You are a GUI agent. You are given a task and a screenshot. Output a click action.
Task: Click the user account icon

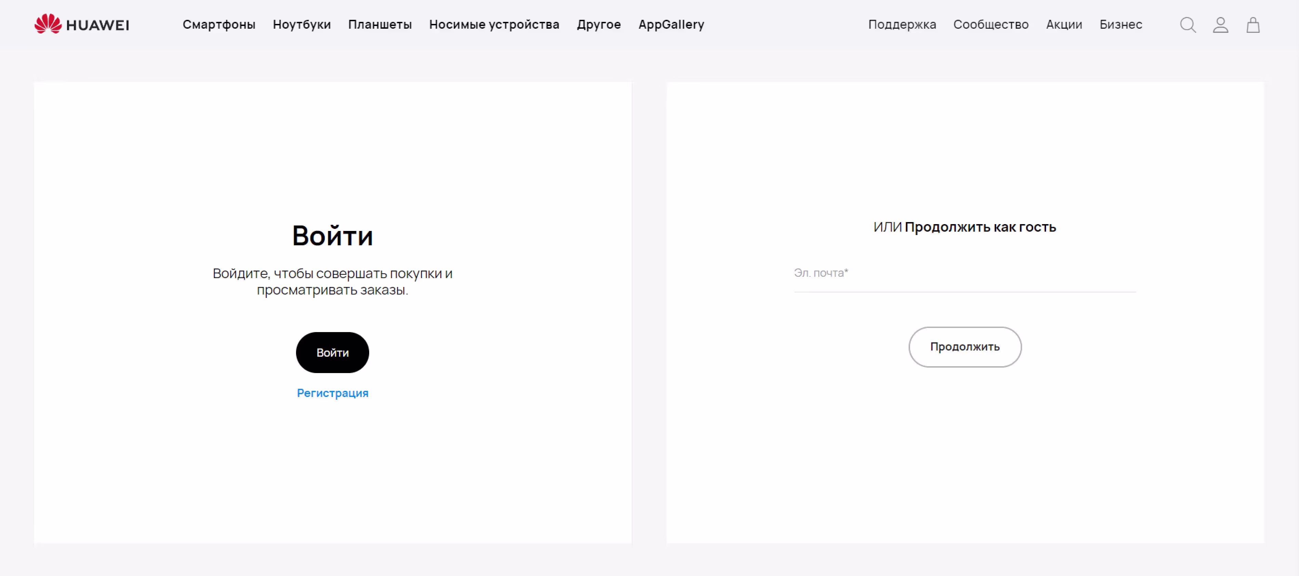pyautogui.click(x=1220, y=25)
